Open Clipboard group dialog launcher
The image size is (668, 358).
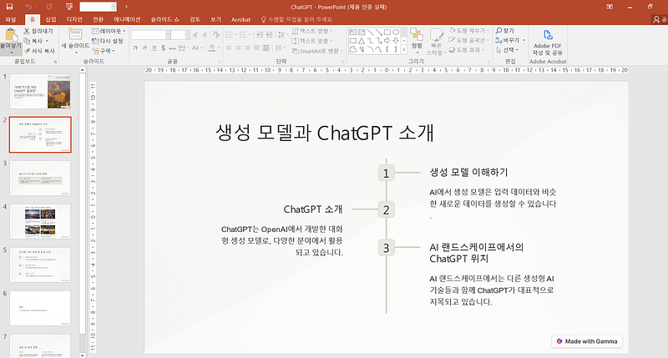click(55, 62)
